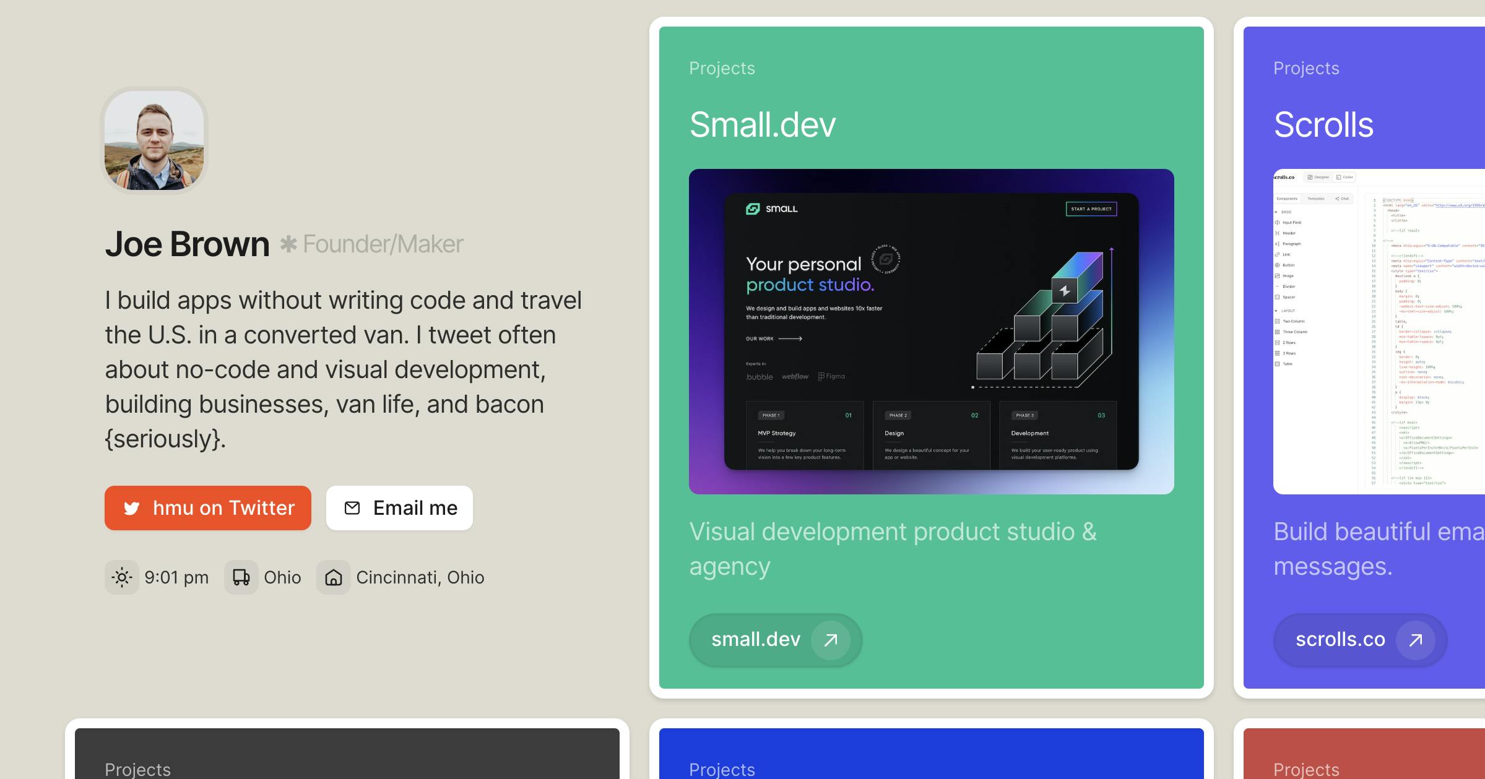Click the Cincinnati, Ohio location text
Viewport: 1485px width, 779px height.
coord(420,577)
